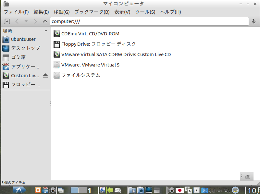Open the 移動(G) menu
This screenshot has width=260, height=194.
pyautogui.click(x=62, y=12)
